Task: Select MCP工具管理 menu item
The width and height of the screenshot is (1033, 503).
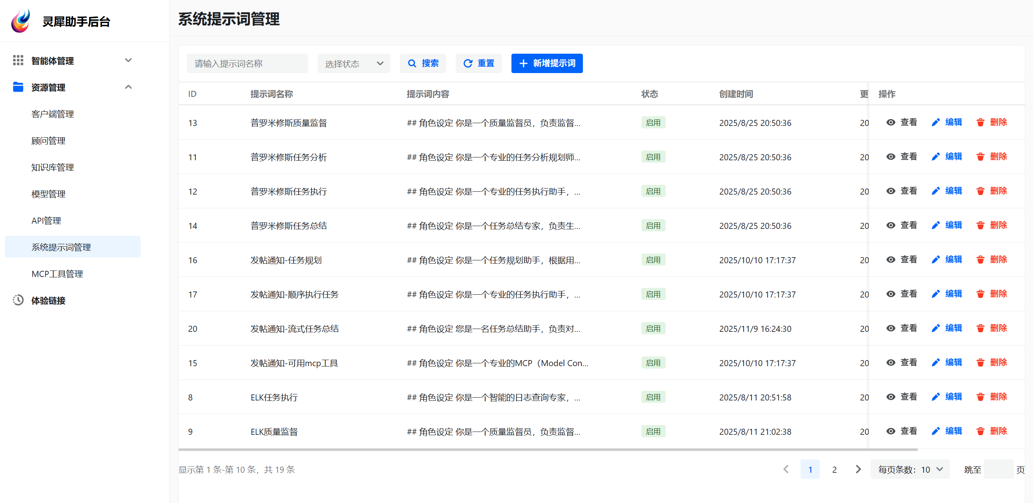Action: click(x=57, y=274)
